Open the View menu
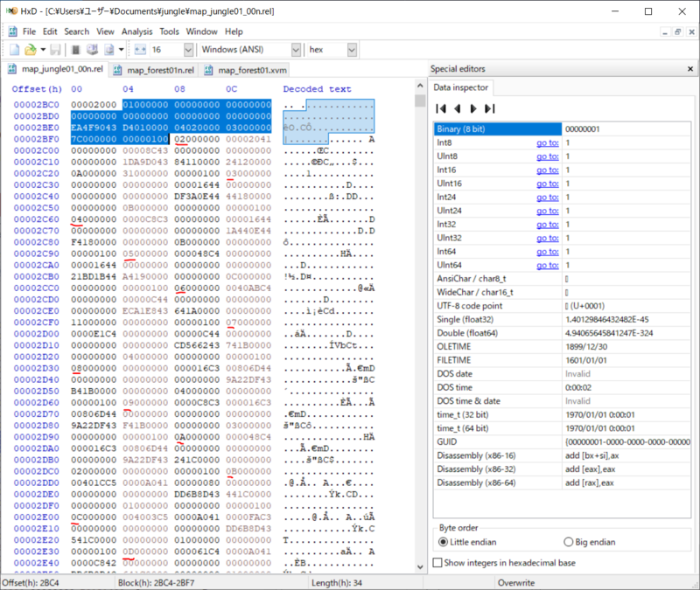Image resolution: width=700 pixels, height=590 pixels. click(105, 31)
